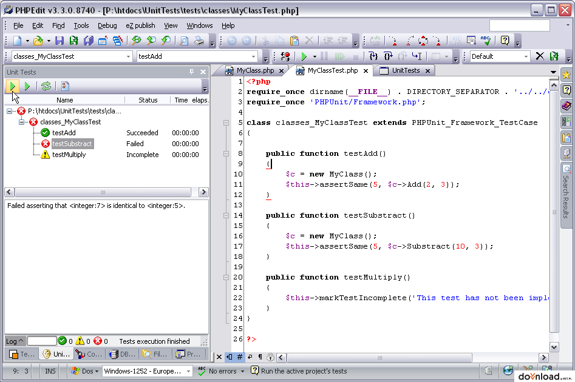
Task: Save the Default layout with green floppy
Action: [x=554, y=56]
